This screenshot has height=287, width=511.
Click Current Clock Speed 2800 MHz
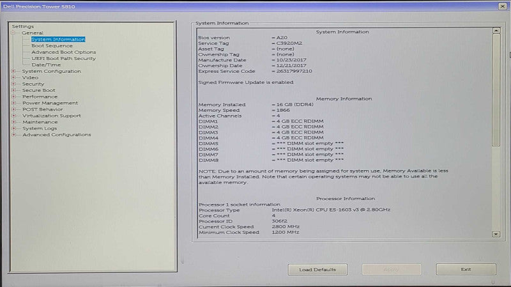point(286,227)
